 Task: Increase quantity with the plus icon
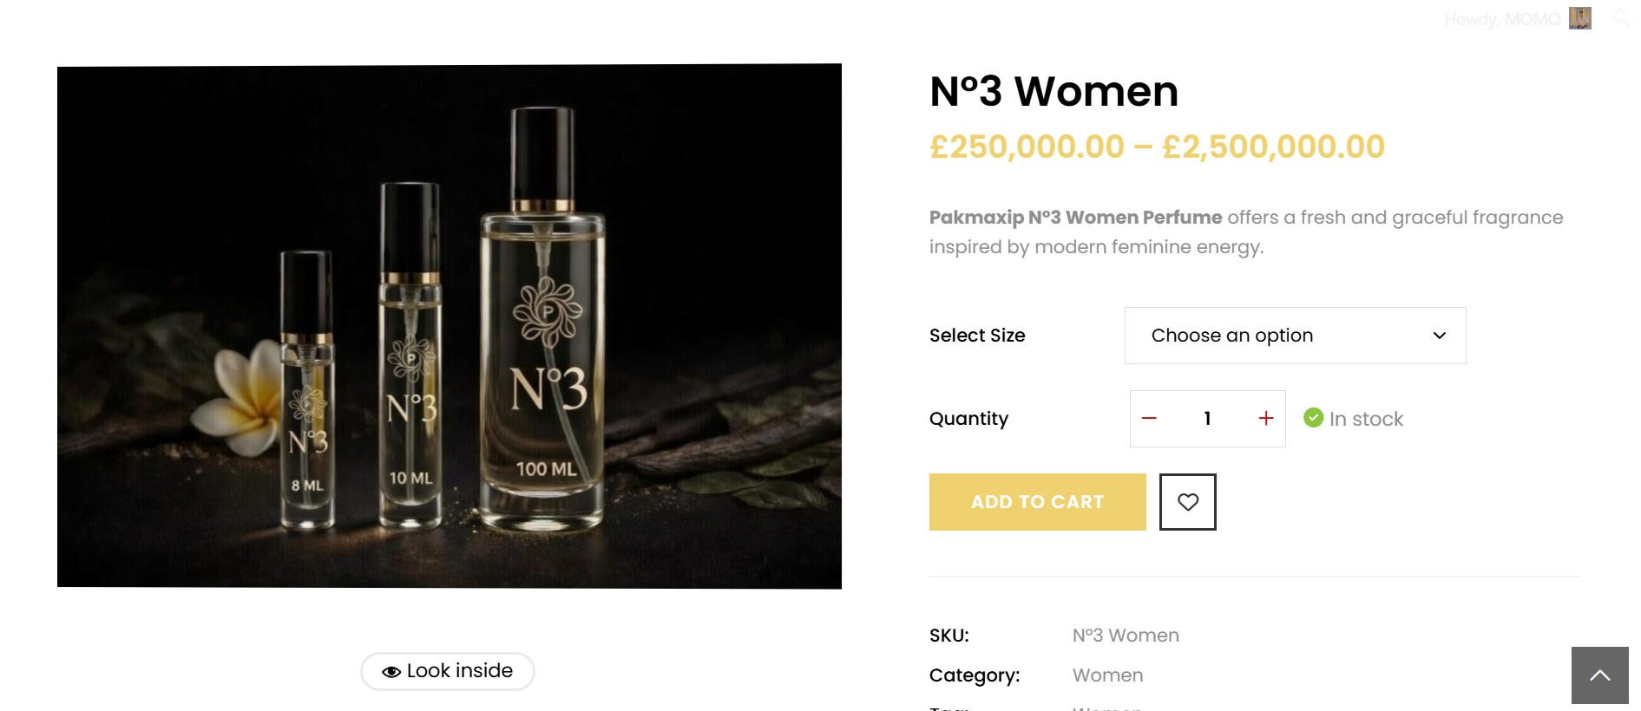pos(1265,418)
